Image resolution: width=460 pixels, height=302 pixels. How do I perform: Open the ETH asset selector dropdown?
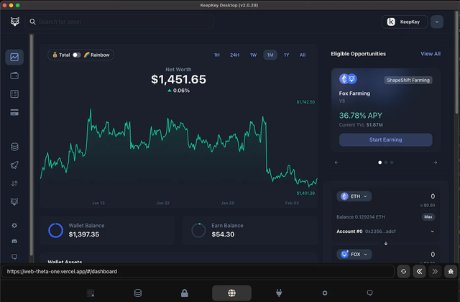pos(354,196)
